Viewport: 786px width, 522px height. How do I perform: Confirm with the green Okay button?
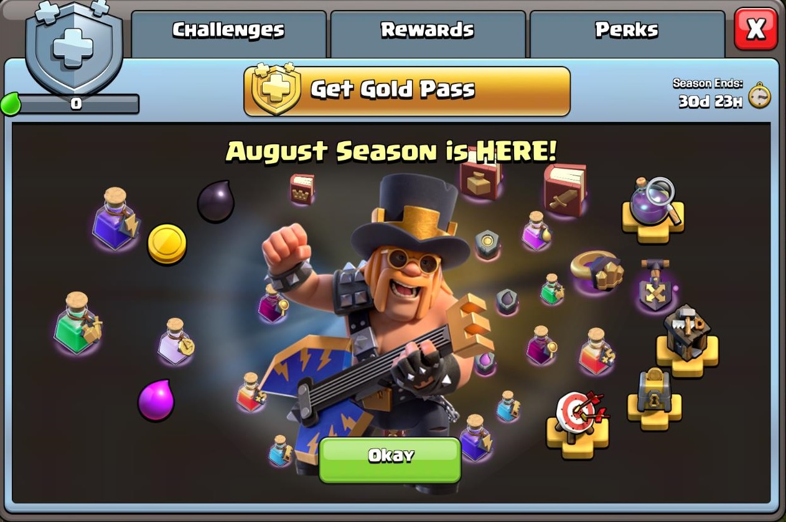pyautogui.click(x=390, y=459)
